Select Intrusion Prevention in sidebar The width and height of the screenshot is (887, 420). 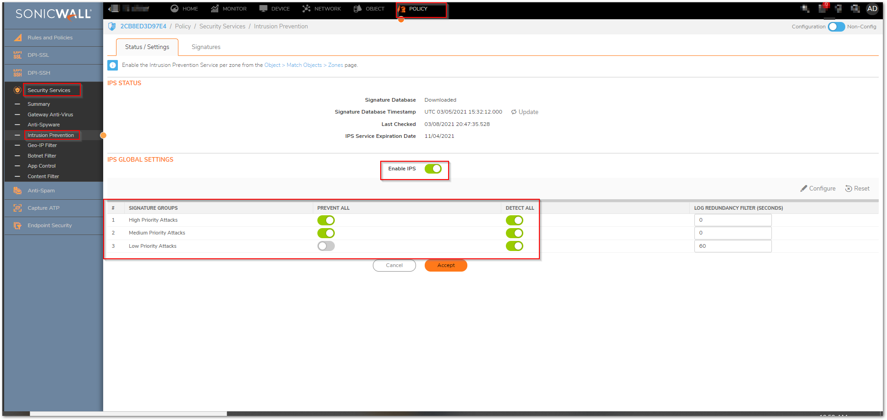(50, 135)
